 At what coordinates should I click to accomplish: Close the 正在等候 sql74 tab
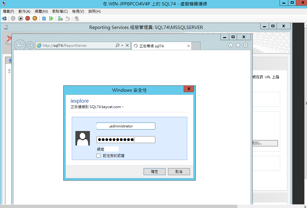pos(188,46)
